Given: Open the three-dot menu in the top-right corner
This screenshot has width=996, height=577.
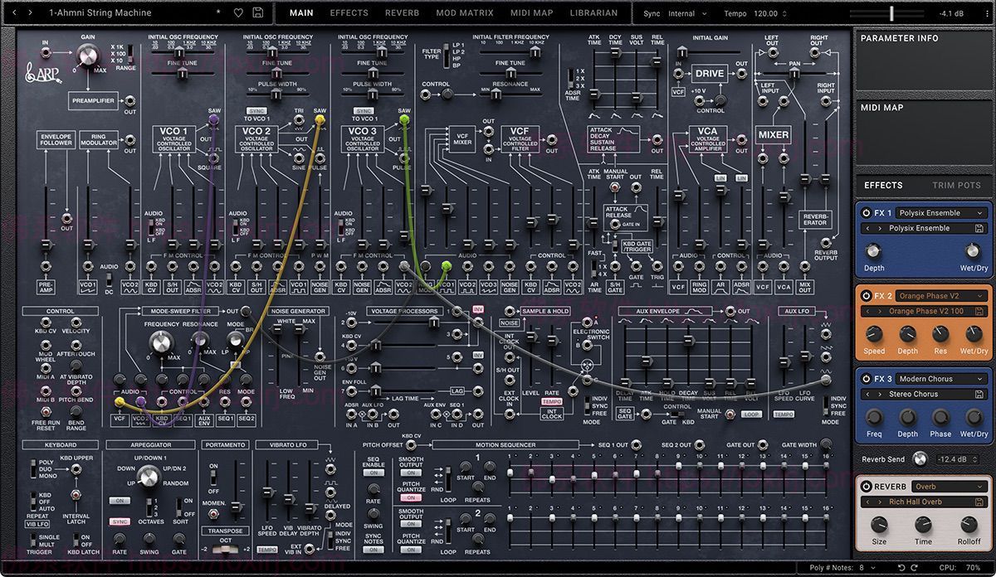Looking at the screenshot, I should pyautogui.click(x=988, y=12).
